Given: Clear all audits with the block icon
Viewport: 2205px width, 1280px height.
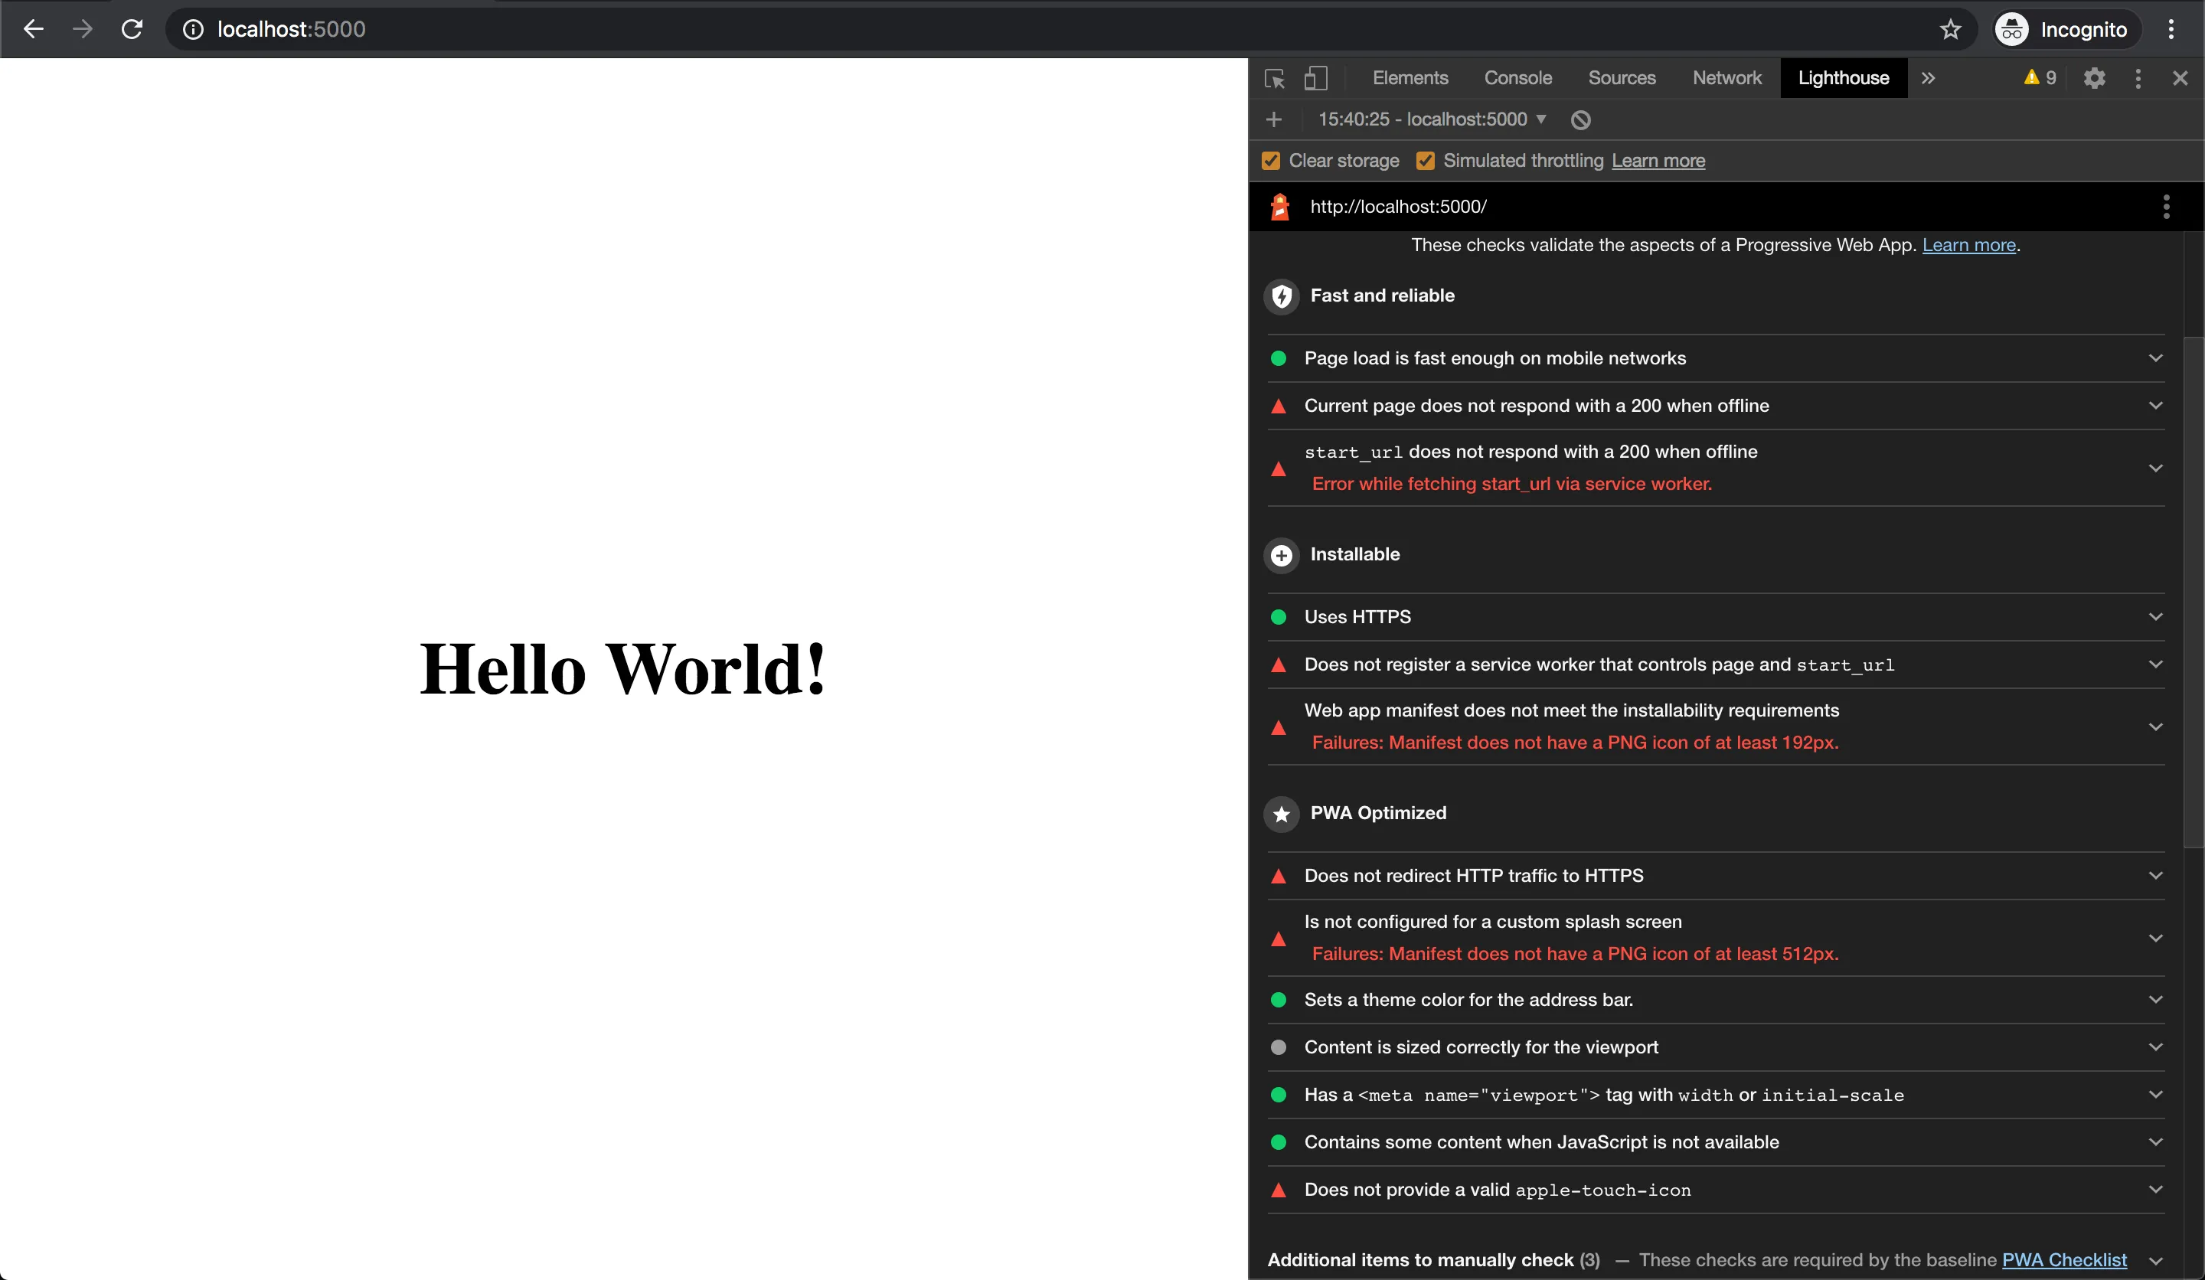Looking at the screenshot, I should click(1580, 119).
